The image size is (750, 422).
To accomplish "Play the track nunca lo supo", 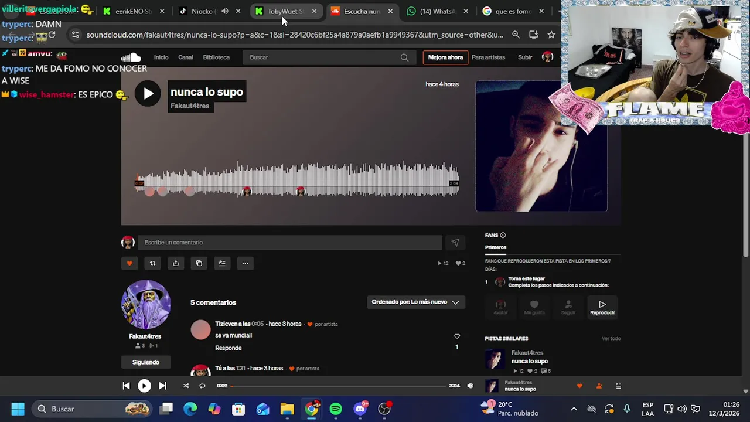I will (x=148, y=93).
